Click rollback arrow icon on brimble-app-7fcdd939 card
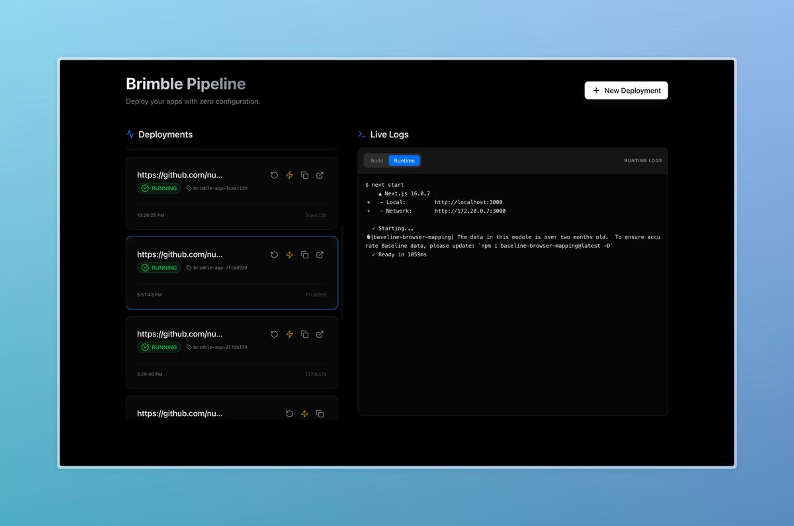 click(275, 254)
